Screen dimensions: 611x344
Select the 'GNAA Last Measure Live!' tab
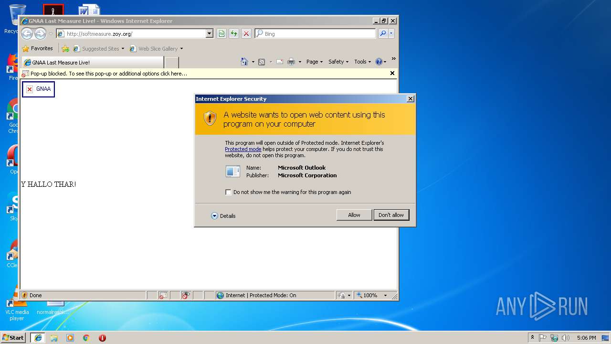click(x=93, y=63)
